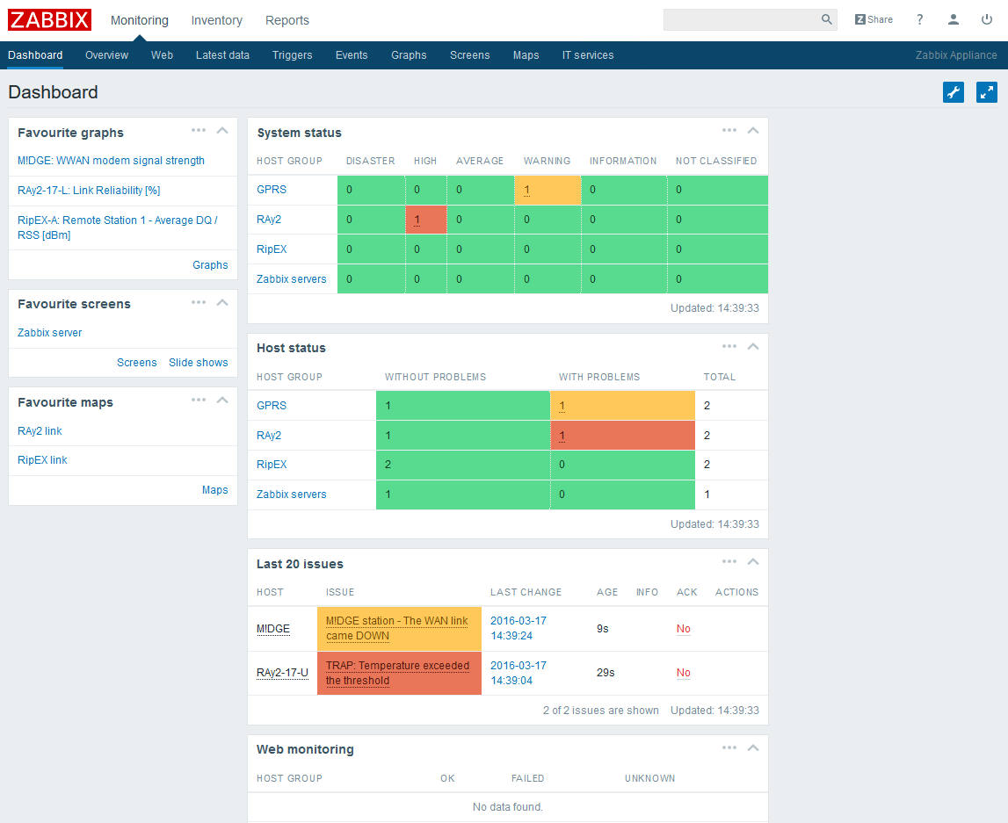Screen dimensions: 1008x823
Task: Open the Help question mark icon
Action: [x=920, y=20]
